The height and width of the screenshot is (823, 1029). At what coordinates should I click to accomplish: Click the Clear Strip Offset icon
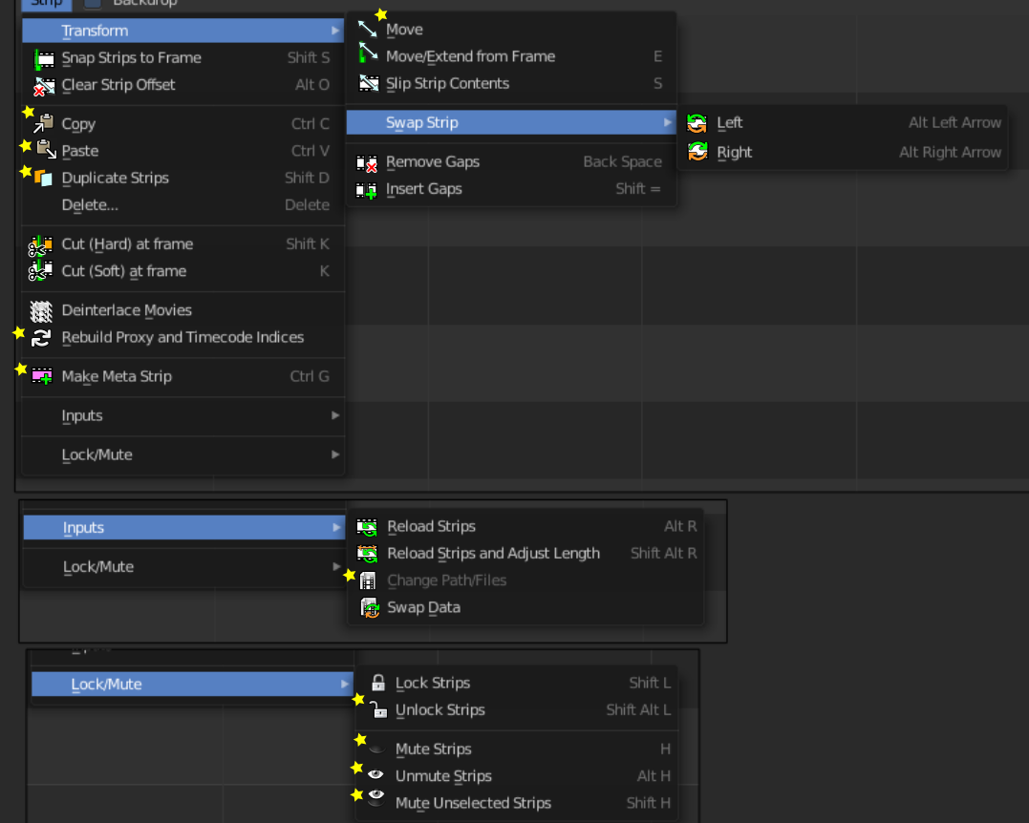[x=44, y=86]
